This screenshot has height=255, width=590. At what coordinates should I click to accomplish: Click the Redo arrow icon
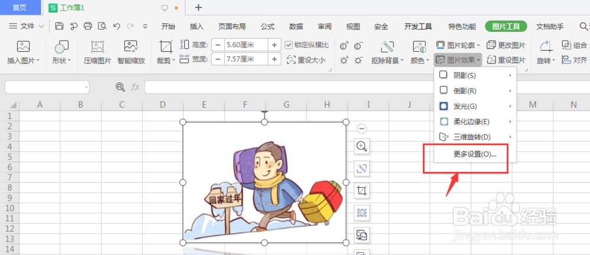click(x=130, y=26)
